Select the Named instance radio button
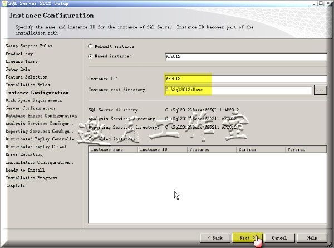This screenshot has width=334, height=248. (x=90, y=56)
